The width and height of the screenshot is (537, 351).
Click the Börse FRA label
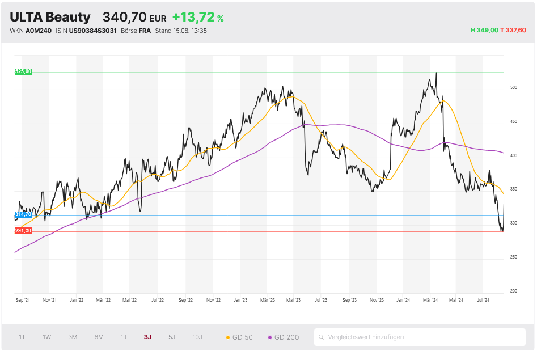pos(136,31)
